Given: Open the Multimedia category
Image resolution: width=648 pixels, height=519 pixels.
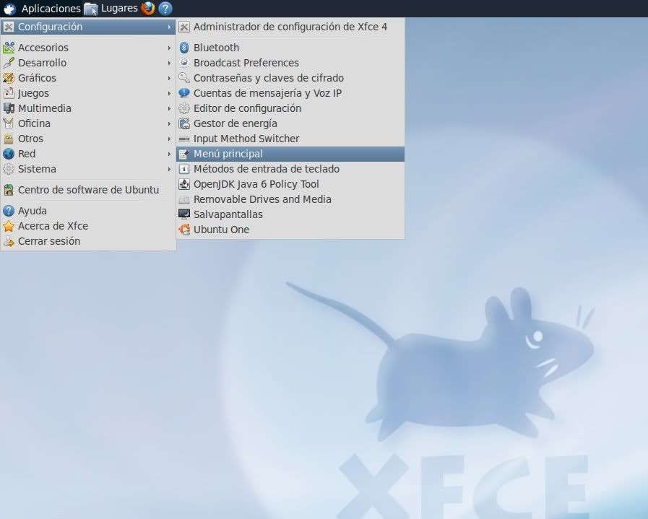Looking at the screenshot, I should tap(88, 108).
